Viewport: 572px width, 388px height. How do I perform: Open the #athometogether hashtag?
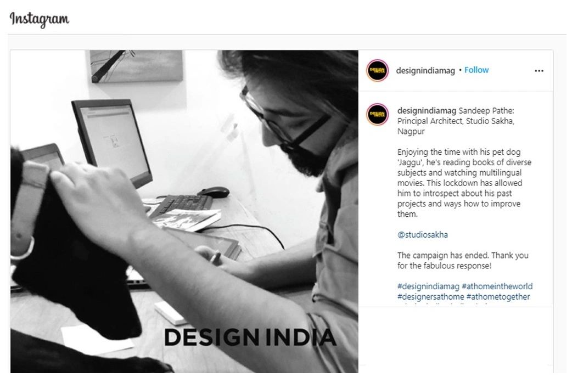pos(498,296)
